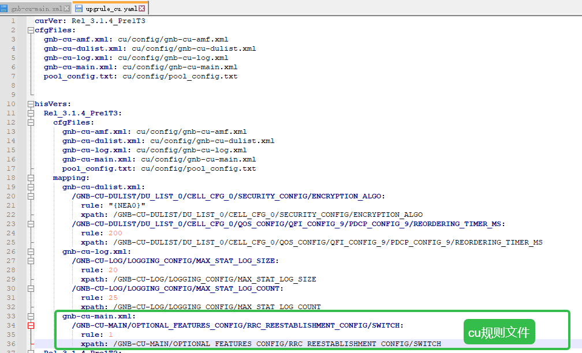
Task: Fold the red RRC_REESTABLISHMENT_CONFIG/SWITCH marker
Action: pos(30,325)
